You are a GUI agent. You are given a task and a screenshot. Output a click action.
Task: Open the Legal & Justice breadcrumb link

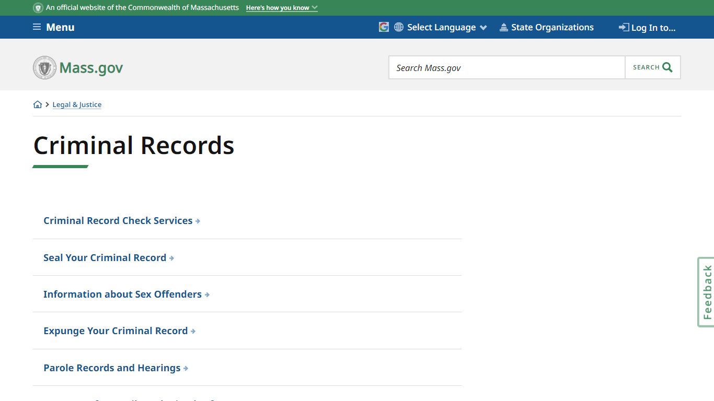[x=77, y=104]
